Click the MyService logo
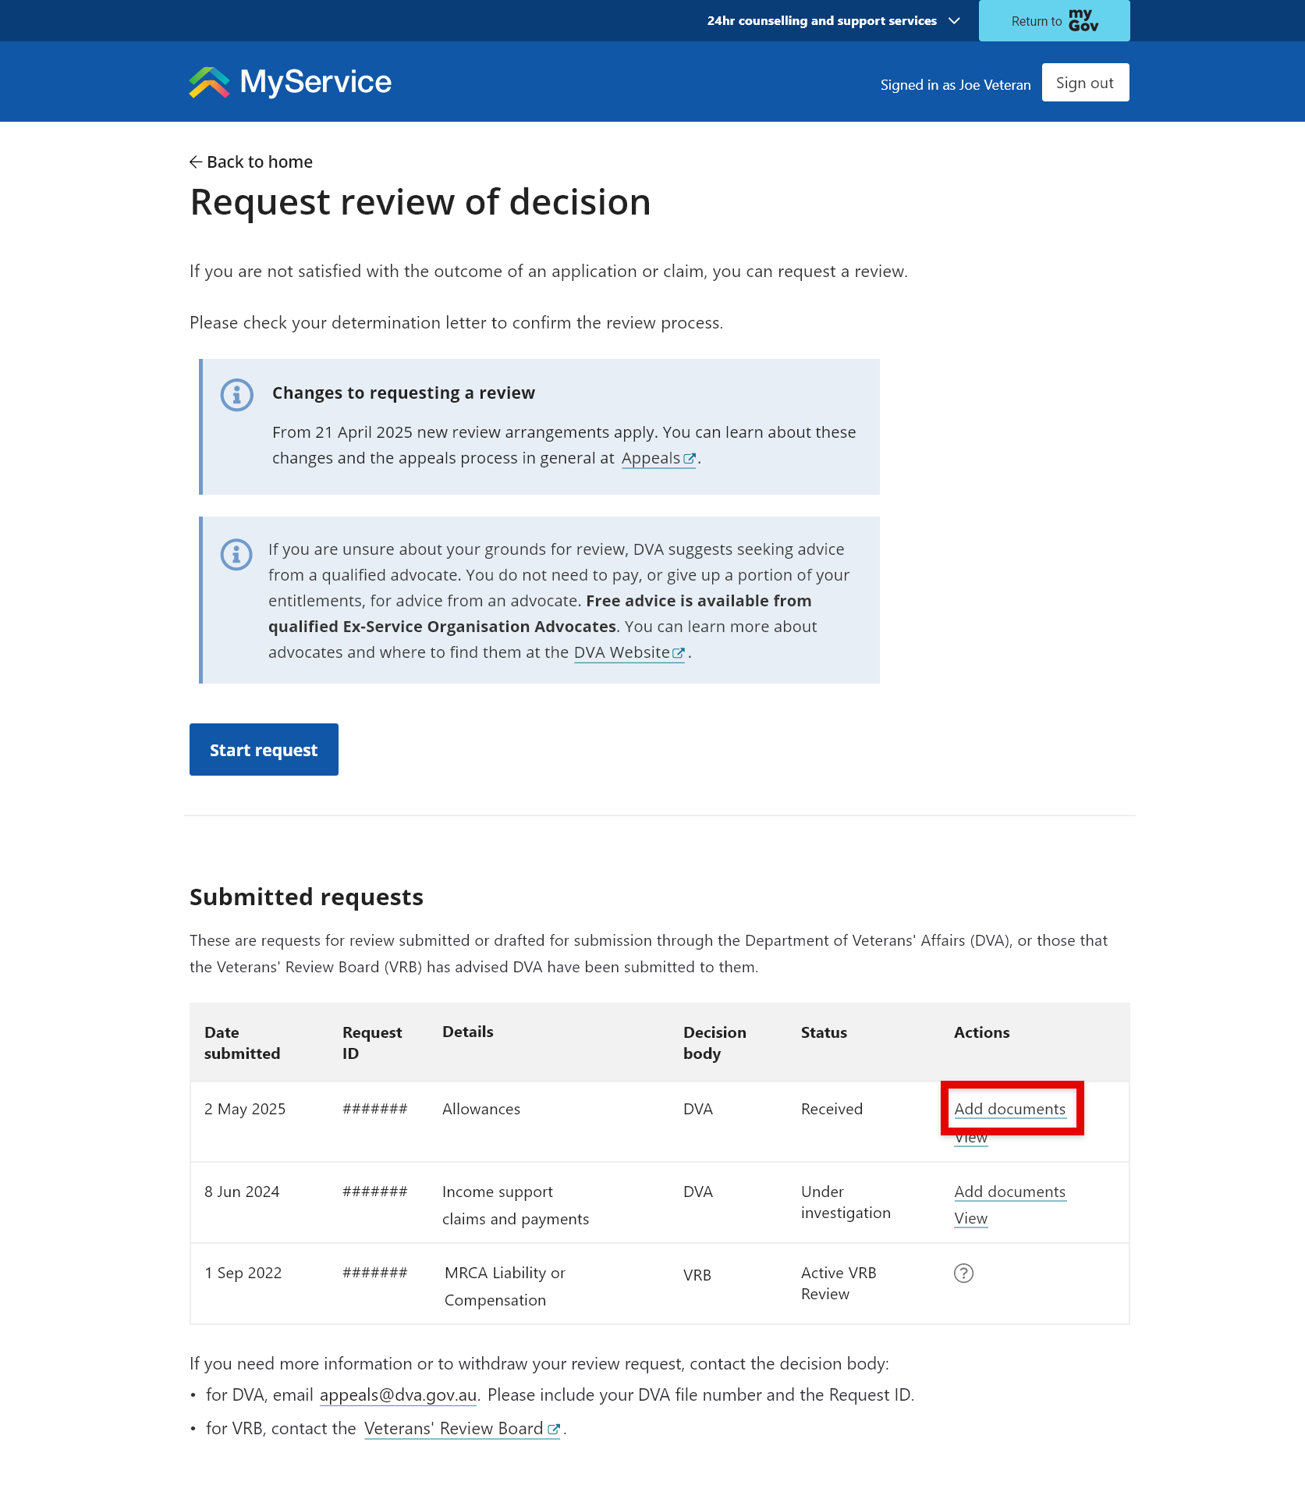1305x1492 pixels. [289, 81]
